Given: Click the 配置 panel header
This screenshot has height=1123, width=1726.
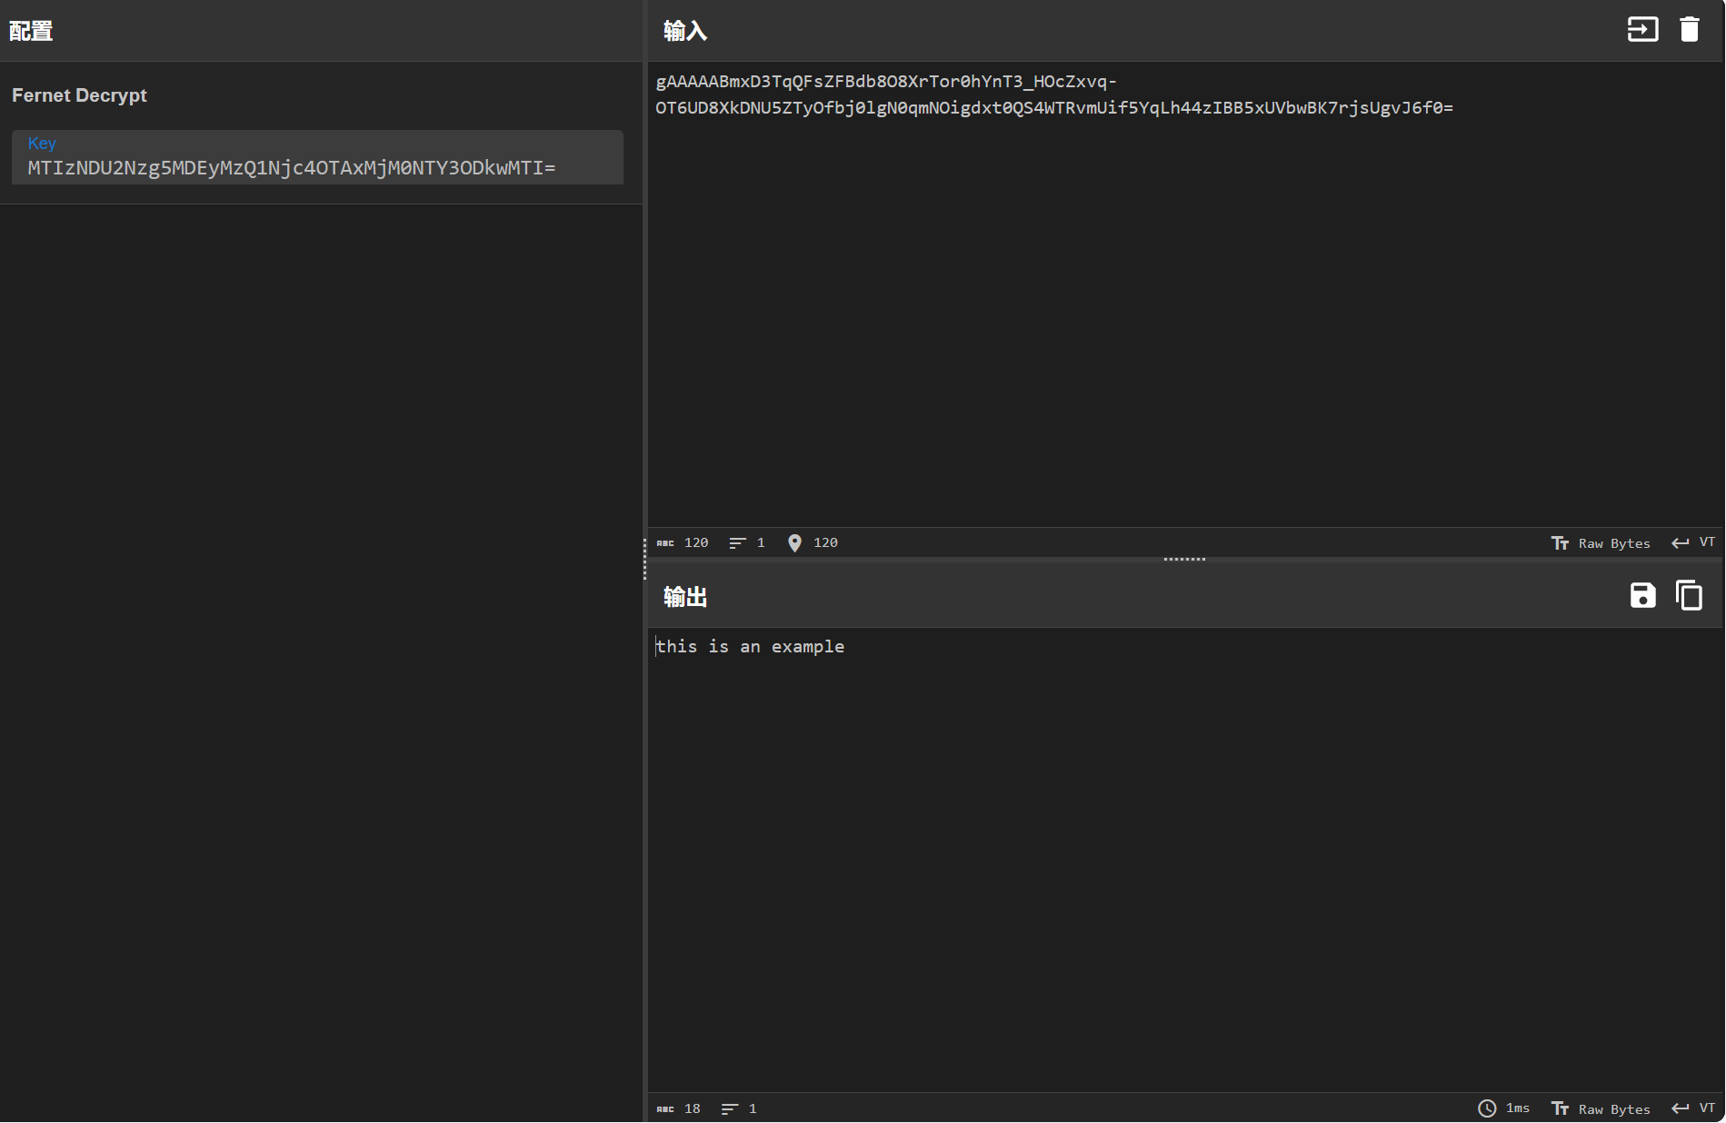Looking at the screenshot, I should point(31,31).
